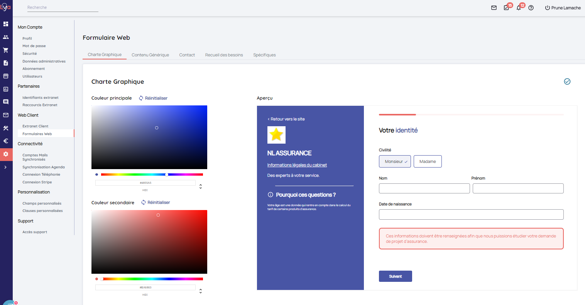Switch to the Contenu Générique tab
This screenshot has height=305, width=585.
[150, 55]
